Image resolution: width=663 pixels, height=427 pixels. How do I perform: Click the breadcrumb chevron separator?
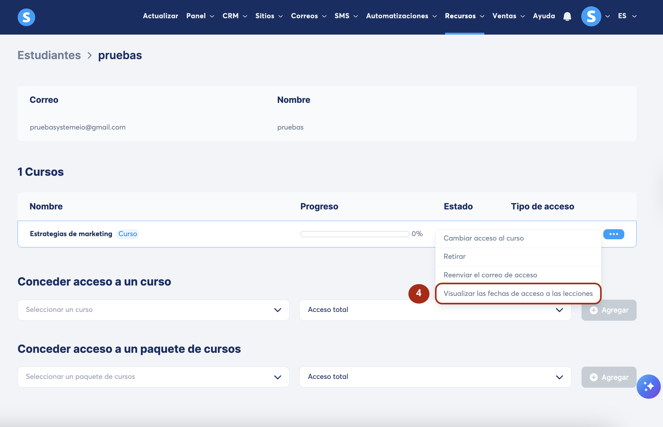point(90,56)
